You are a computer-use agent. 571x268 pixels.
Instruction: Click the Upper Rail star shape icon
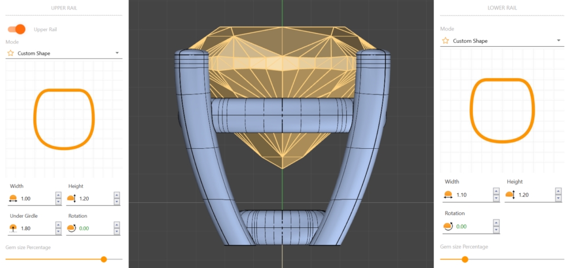(x=9, y=53)
